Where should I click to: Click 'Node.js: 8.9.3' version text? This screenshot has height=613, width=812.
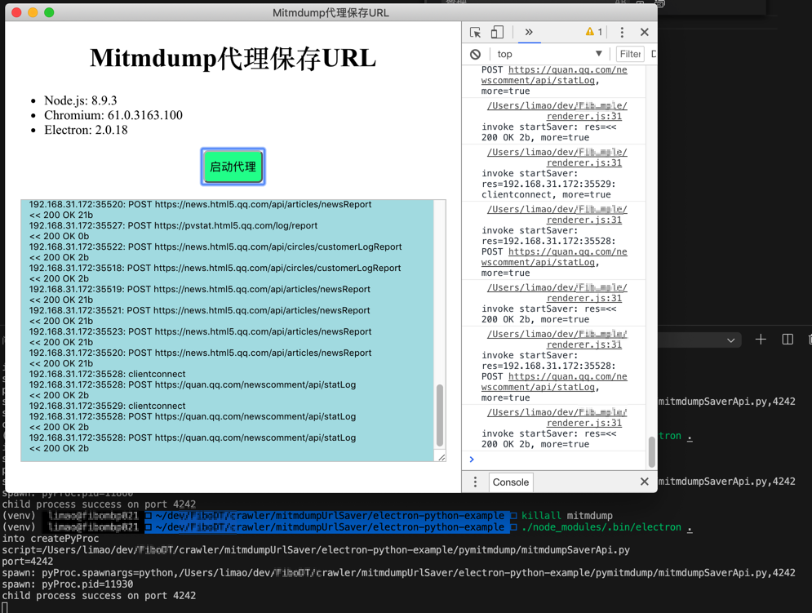(80, 100)
